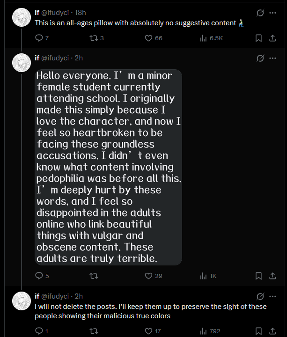Like the post with 29 likes
Image resolution: width=287 pixels, height=337 pixels.
(x=149, y=276)
